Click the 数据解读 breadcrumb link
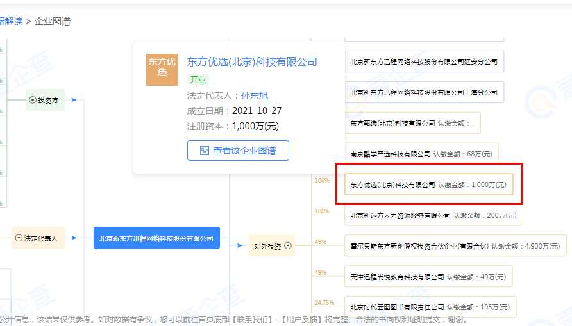Viewport: 572px width, 326px height. [x=11, y=21]
